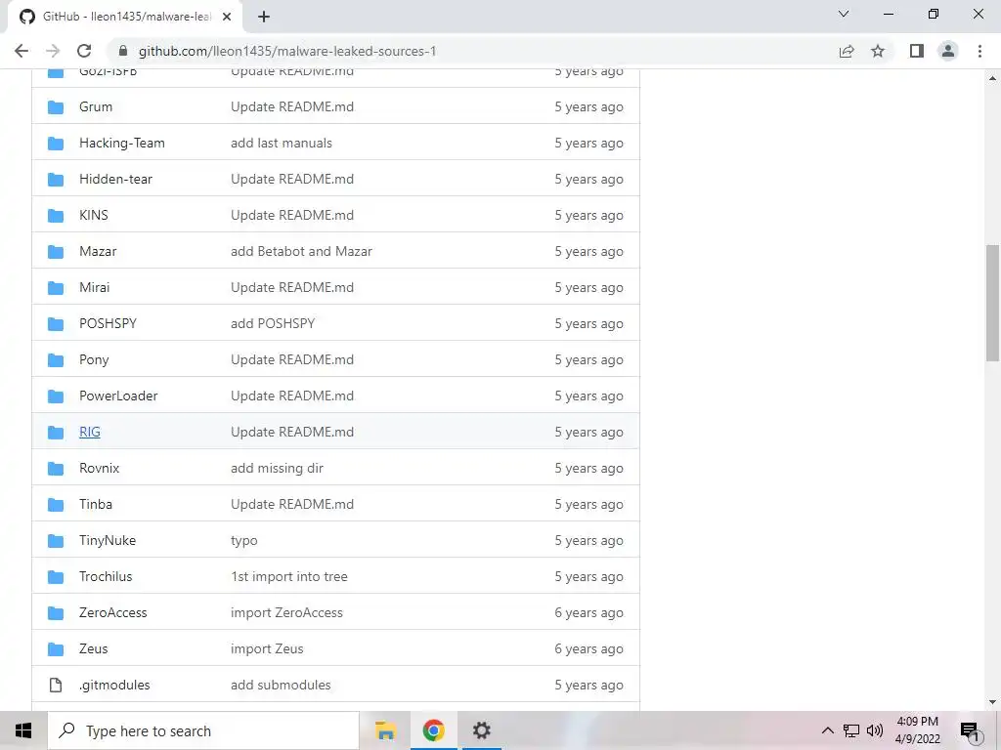This screenshot has height=750, width=1001.
Task: Open the 'add POSHSPY' commit message
Action: click(273, 324)
